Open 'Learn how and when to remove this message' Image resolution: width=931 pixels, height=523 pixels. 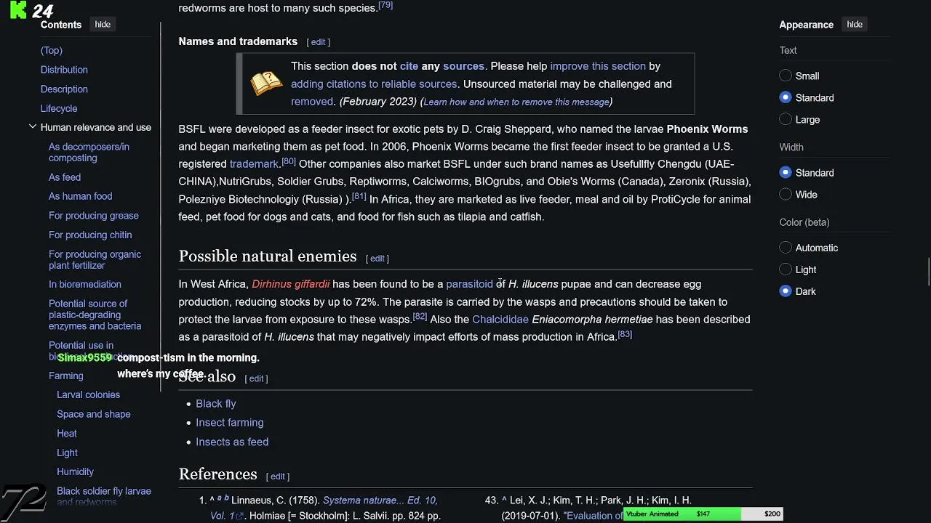click(x=516, y=102)
